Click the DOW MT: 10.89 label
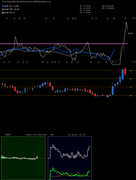The image size is (136, 180). coord(11,9)
